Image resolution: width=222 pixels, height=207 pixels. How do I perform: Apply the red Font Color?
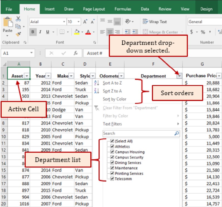[88, 32]
